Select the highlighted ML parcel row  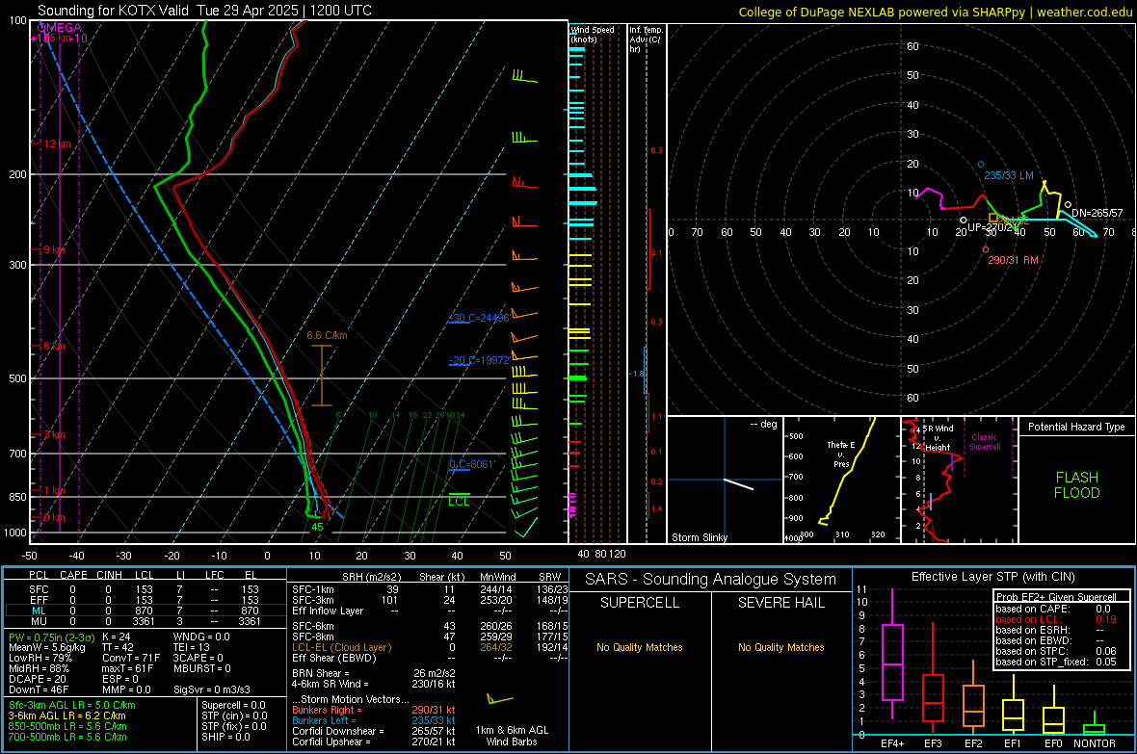[145, 611]
